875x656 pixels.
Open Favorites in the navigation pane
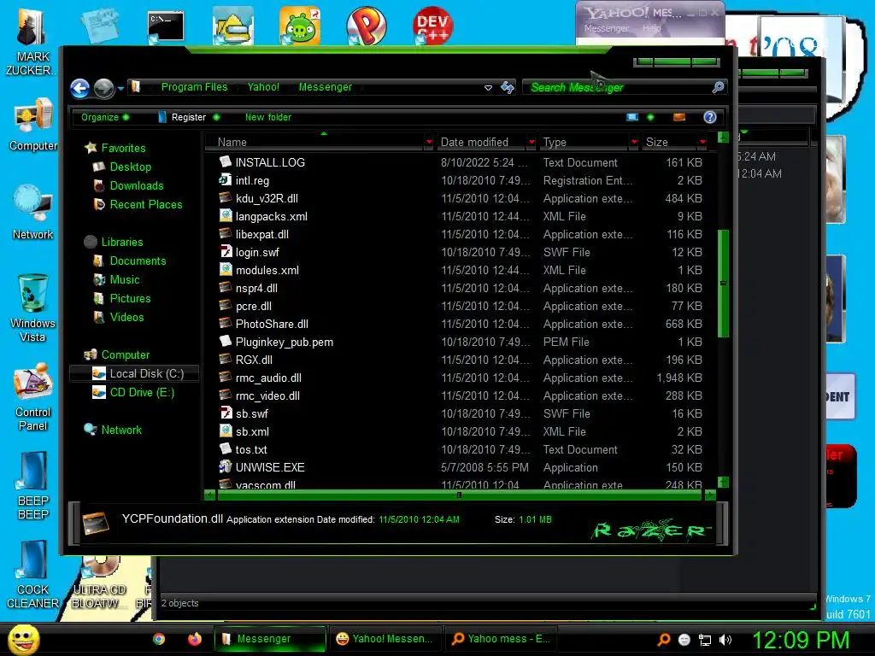tap(123, 148)
